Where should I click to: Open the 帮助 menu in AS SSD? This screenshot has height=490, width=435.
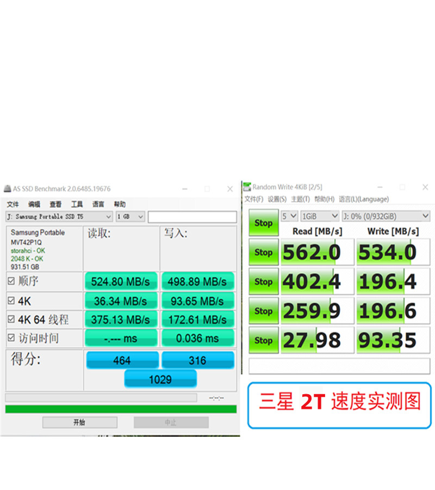point(120,204)
